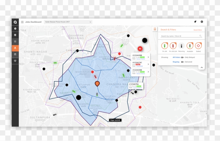This screenshot has height=141, width=220.
Task: Click red pin near Mohanpura
Action: pyautogui.click(x=92, y=72)
